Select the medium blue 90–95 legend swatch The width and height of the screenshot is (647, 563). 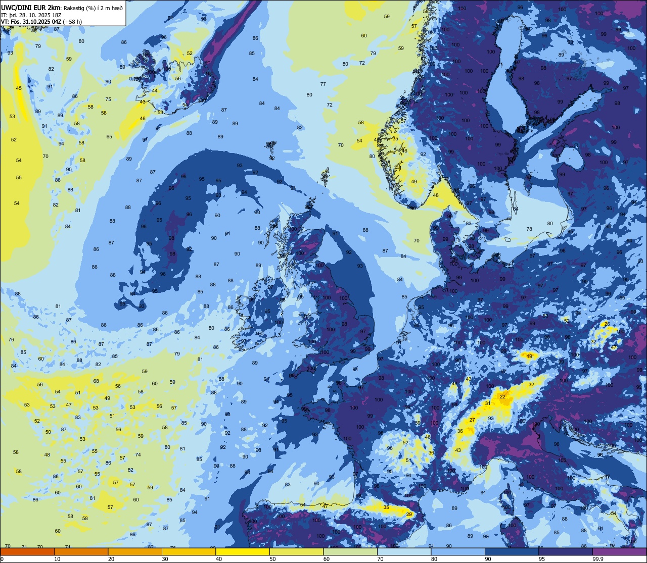tap(512, 551)
